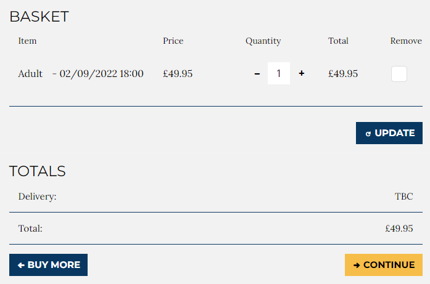The width and height of the screenshot is (430, 284).
Task: Click the 02/09/2022 18:00 date text
Action: click(102, 74)
